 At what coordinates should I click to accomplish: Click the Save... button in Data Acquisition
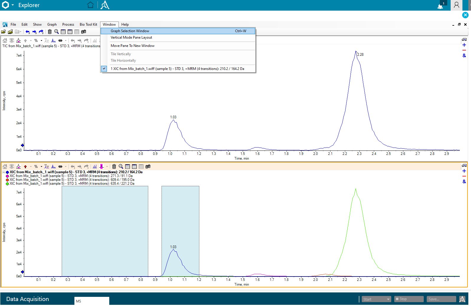click(x=441, y=299)
